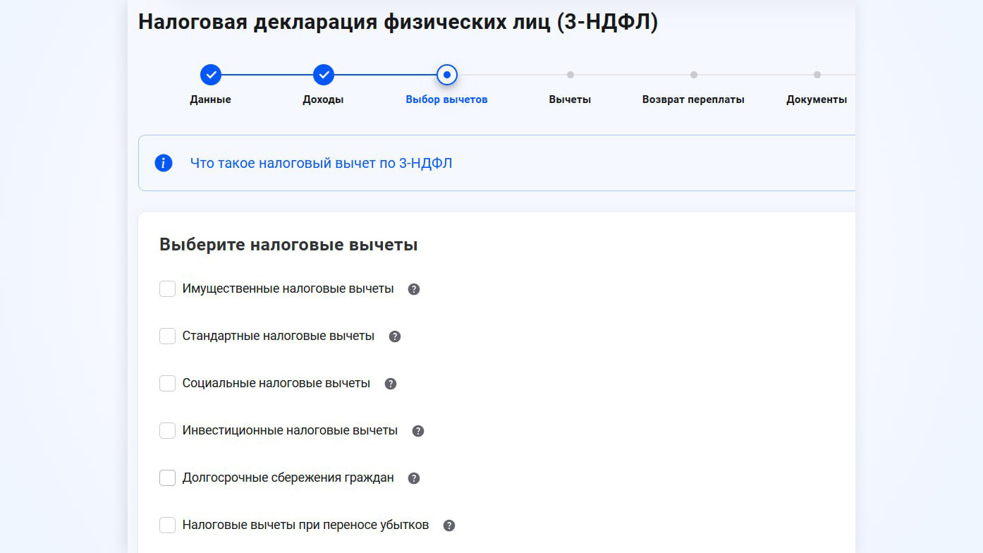Click the current Выбор вычетов step marker
Screen dimensions: 983x553
pyautogui.click(x=446, y=75)
